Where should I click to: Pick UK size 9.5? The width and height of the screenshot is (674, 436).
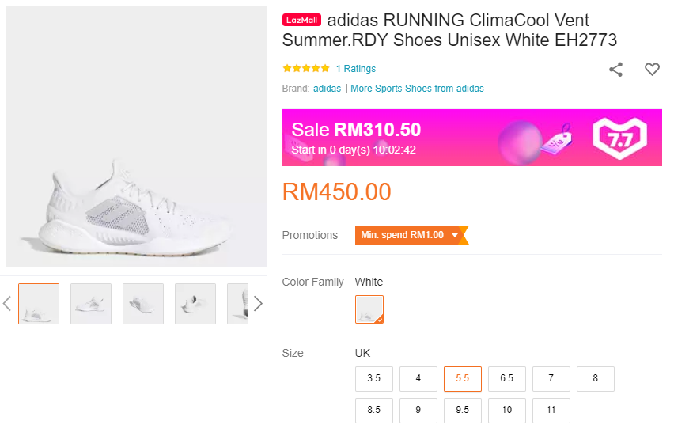click(x=463, y=411)
